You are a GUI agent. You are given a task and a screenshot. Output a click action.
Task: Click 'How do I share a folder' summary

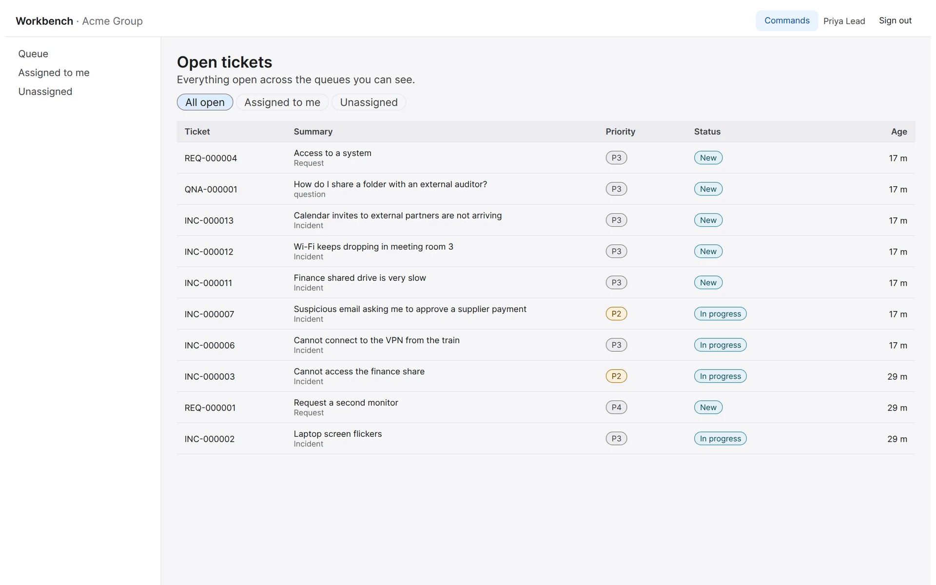coord(390,184)
